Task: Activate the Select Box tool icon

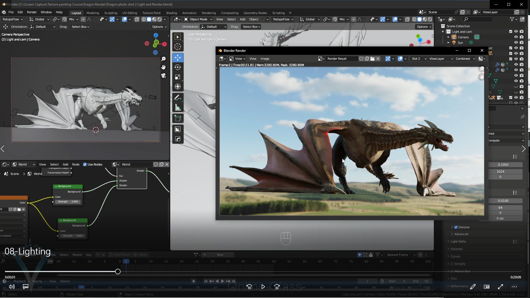Action: tap(178, 37)
